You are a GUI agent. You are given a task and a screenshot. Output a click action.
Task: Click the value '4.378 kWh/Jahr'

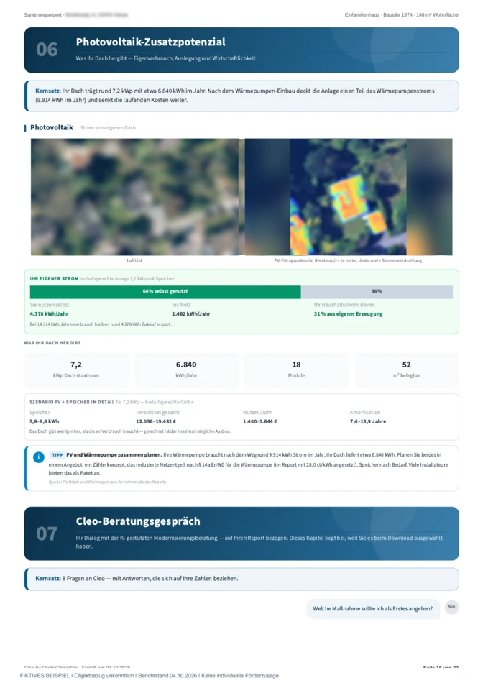point(49,314)
